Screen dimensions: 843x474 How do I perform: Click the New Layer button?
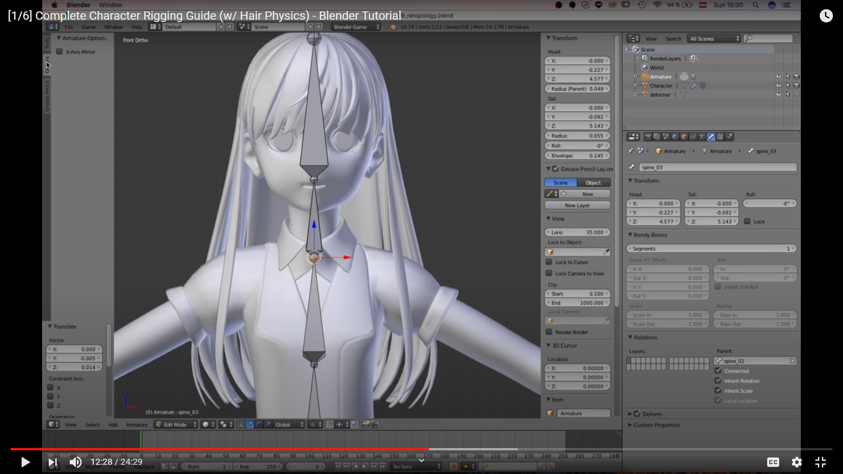coord(577,205)
